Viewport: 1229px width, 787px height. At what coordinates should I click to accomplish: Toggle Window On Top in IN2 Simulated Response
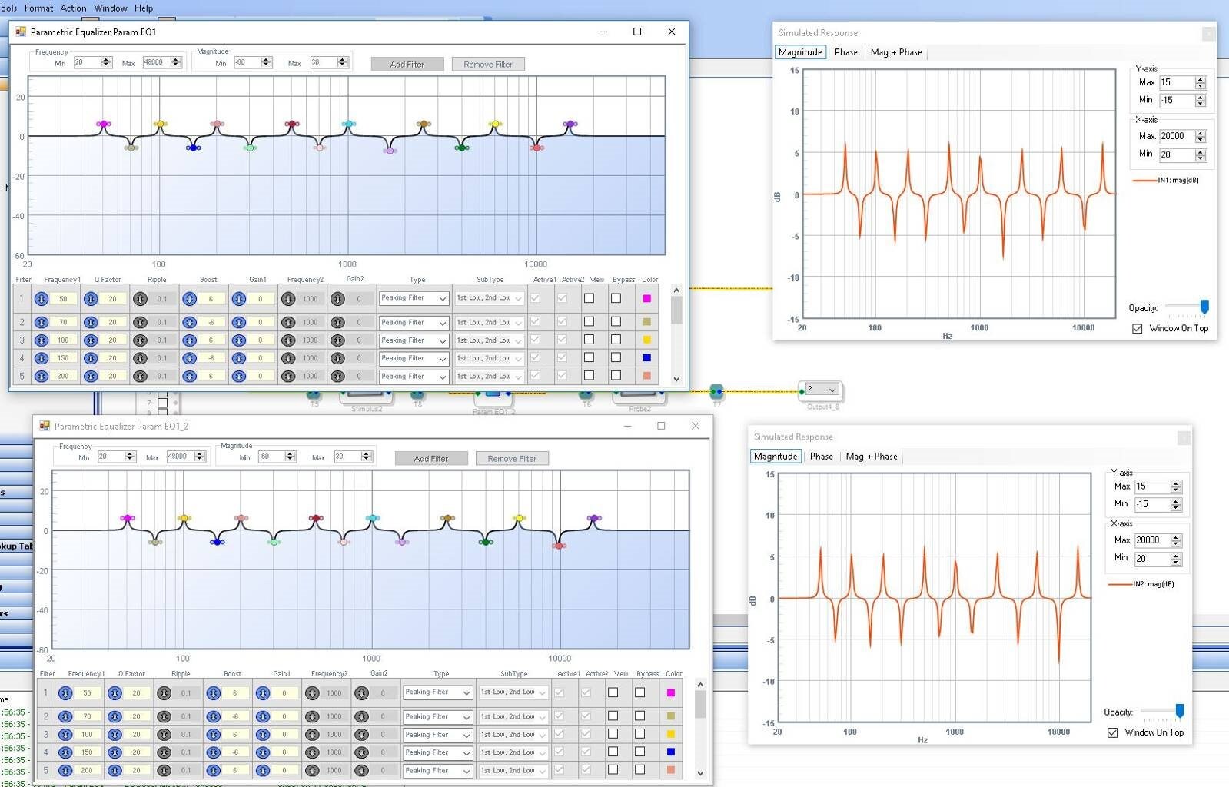click(x=1113, y=732)
